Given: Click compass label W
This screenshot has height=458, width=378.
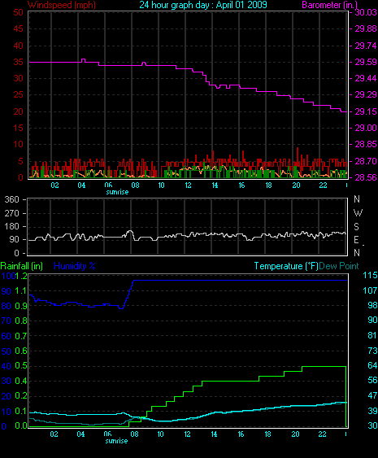Looking at the screenshot, I should [358, 213].
